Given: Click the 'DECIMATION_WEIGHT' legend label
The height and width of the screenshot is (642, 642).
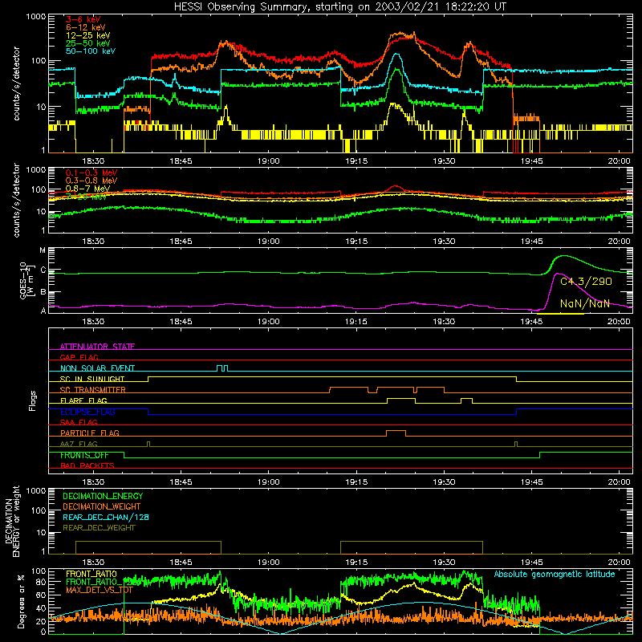Looking at the screenshot, I should [x=102, y=507].
